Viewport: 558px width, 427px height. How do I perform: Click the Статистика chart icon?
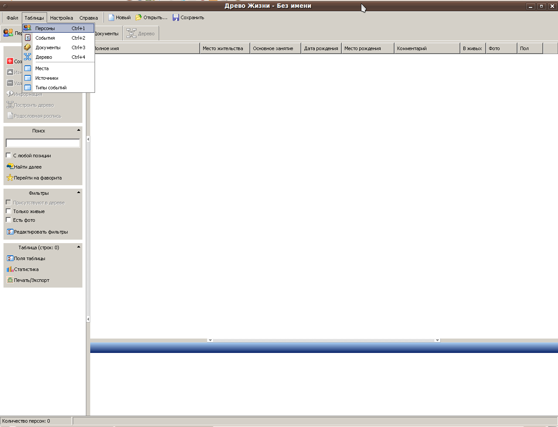pos(10,269)
